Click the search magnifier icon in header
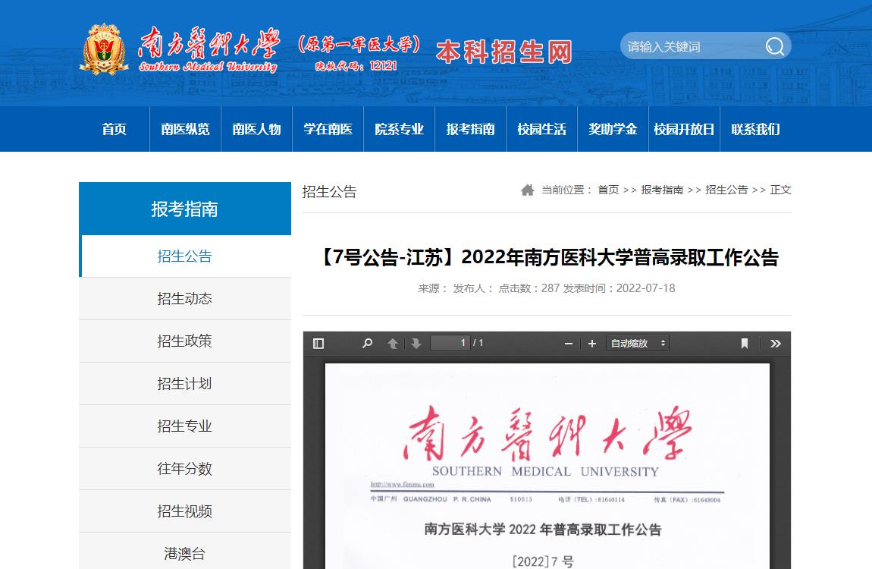The height and width of the screenshot is (569, 872). (x=775, y=46)
